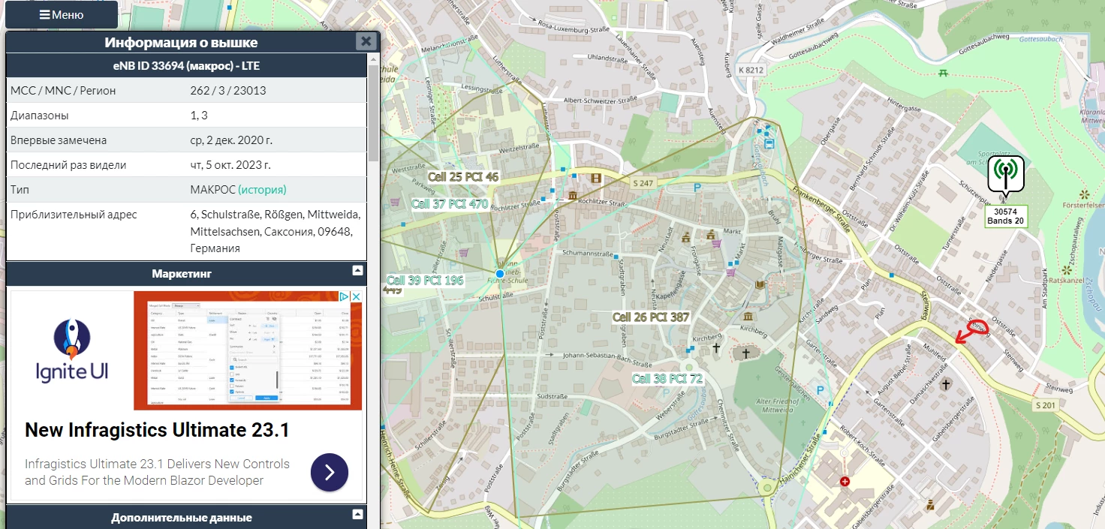Open the Меню hamburger button
Screen dimensions: 1105x529
(62, 15)
